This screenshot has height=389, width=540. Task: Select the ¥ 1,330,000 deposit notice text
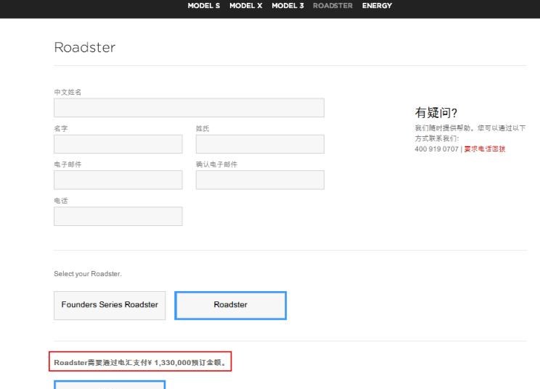140,362
